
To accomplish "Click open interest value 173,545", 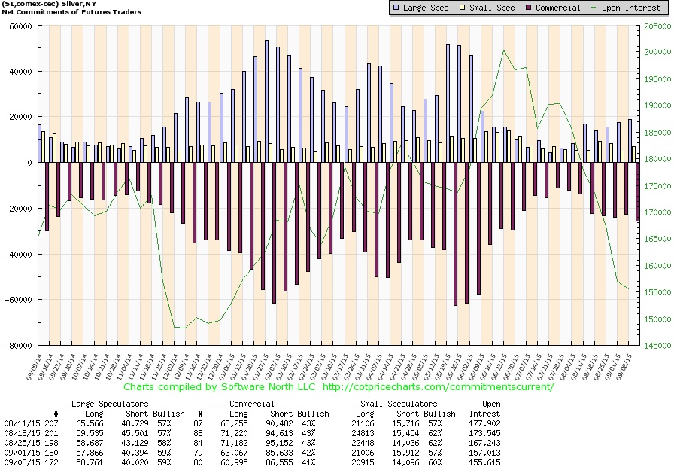I will 485,433.
